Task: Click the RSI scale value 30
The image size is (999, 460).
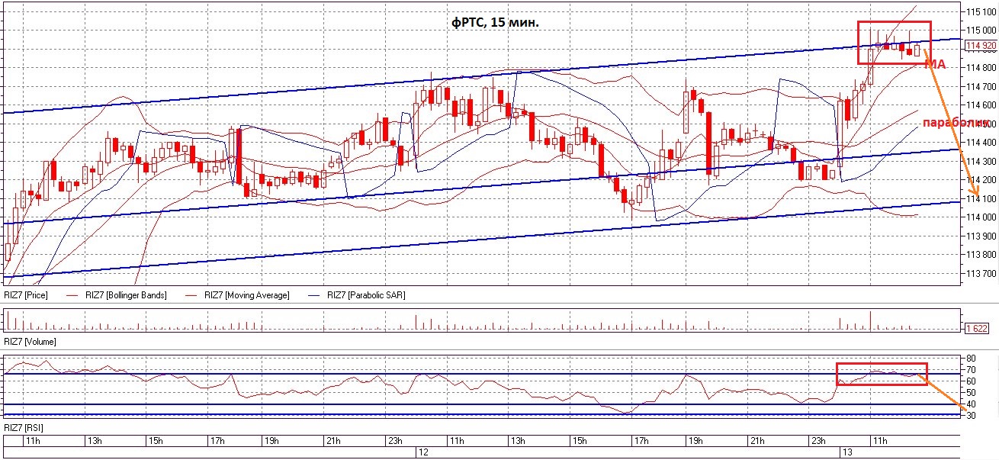Action: click(x=970, y=414)
